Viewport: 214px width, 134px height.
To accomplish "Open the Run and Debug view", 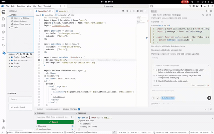I will coord(3,46).
